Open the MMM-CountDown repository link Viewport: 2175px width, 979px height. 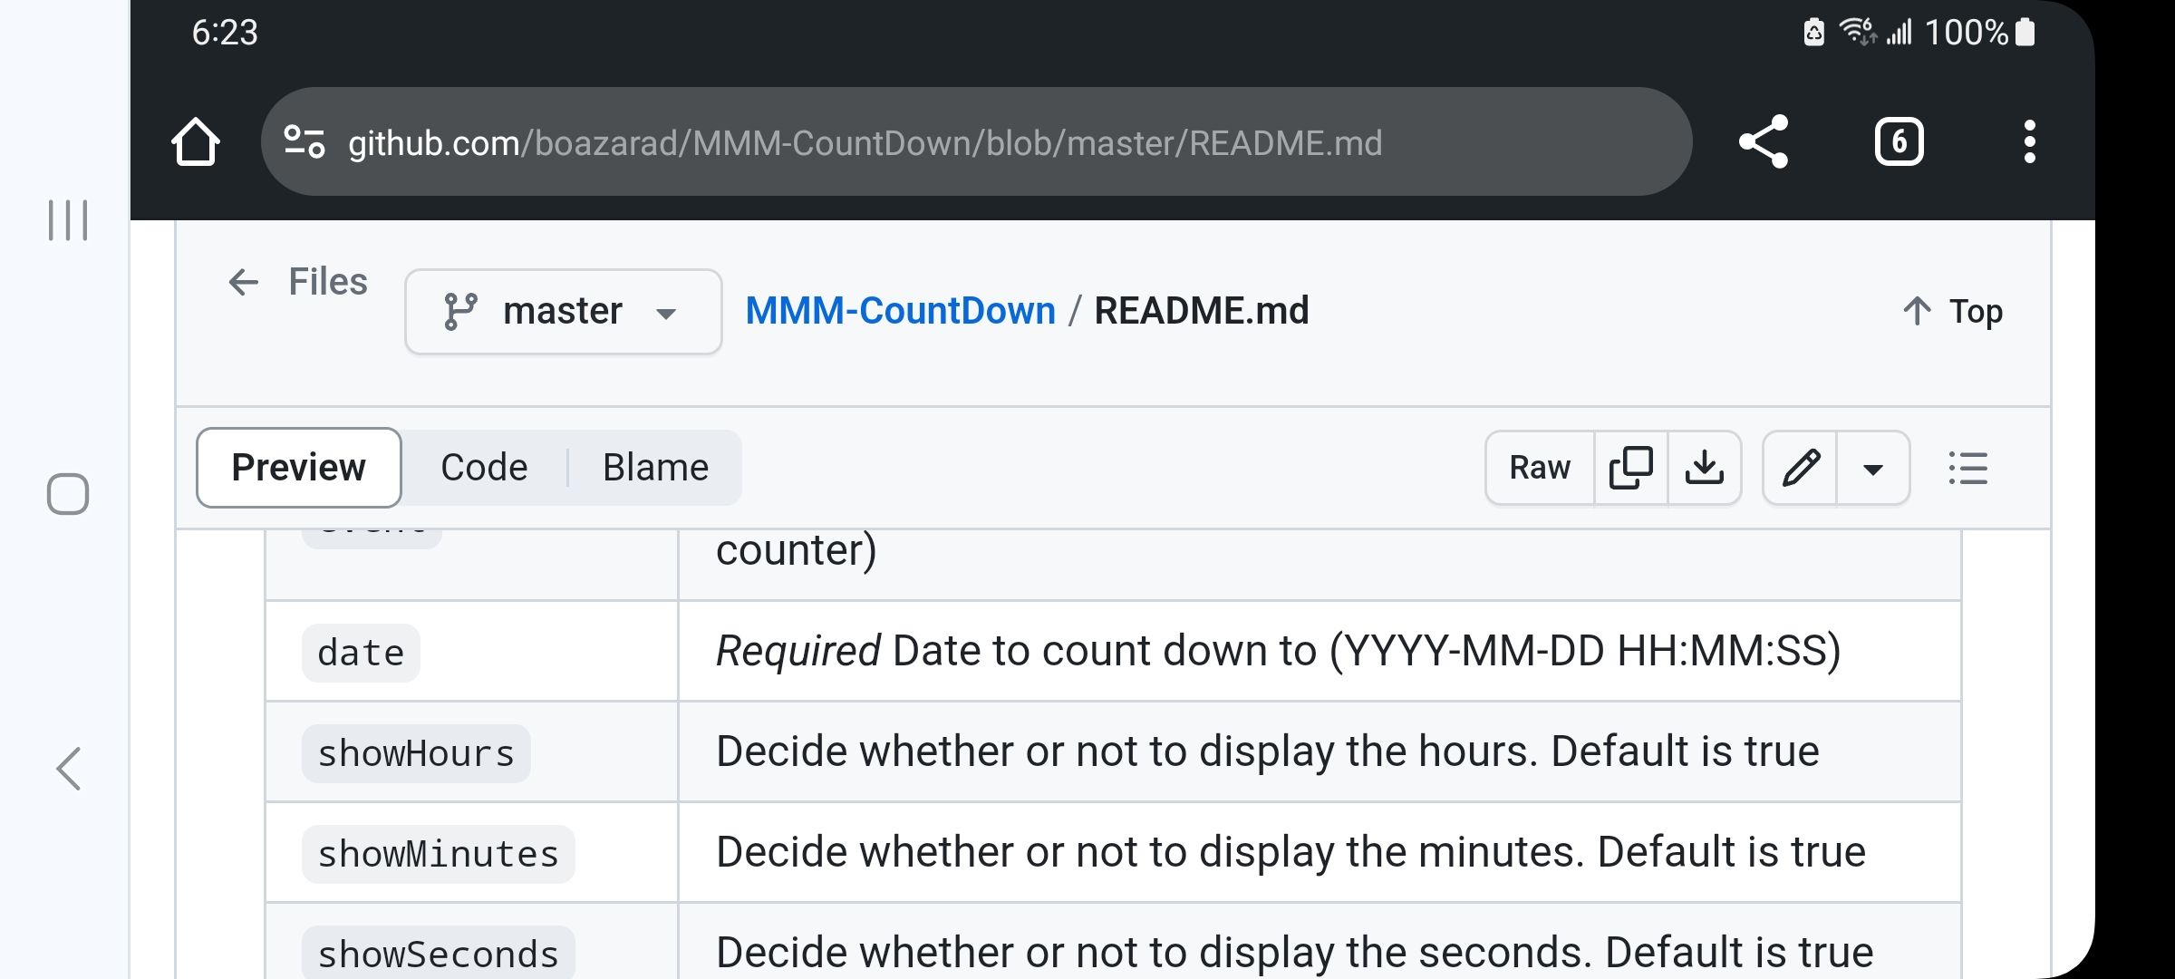pyautogui.click(x=900, y=311)
